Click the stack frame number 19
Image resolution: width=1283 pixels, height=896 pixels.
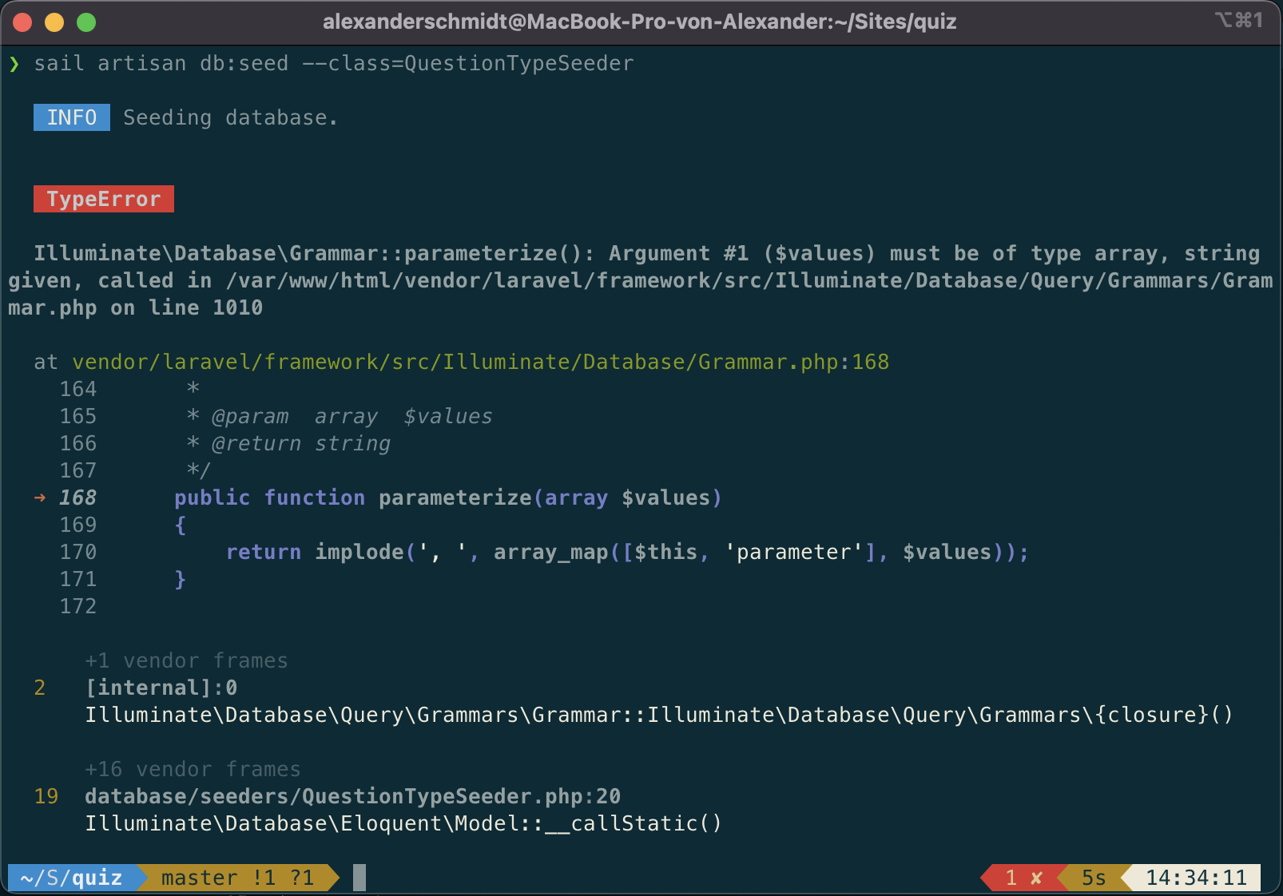coord(46,796)
